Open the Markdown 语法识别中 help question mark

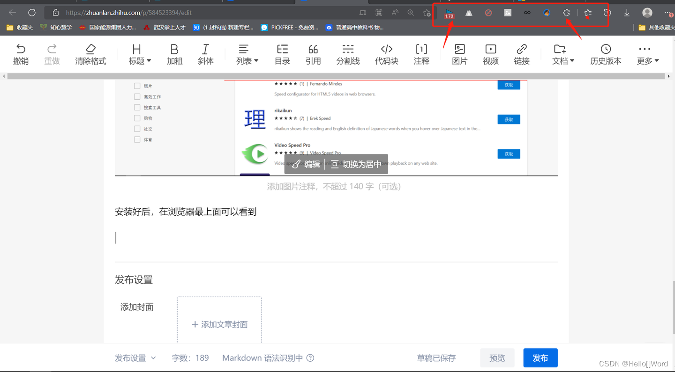[310, 358]
